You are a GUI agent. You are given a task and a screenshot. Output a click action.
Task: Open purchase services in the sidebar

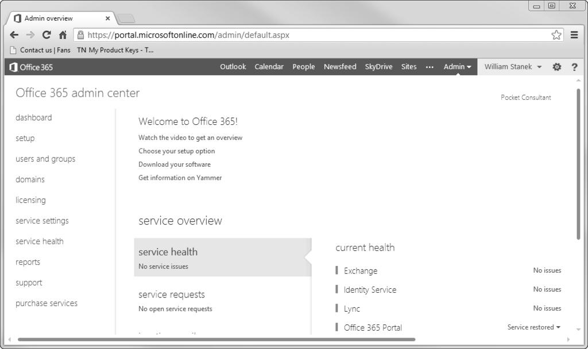(x=47, y=303)
